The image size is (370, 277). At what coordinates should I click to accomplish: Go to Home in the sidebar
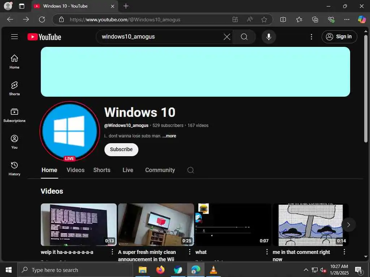14,62
